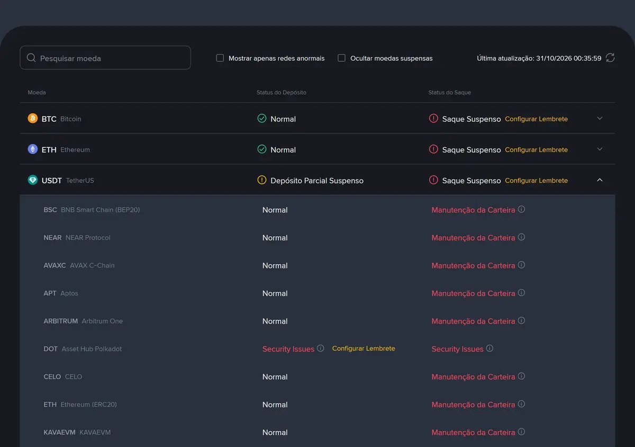Click BTC withdrawal suspended alert icon
The height and width of the screenshot is (447, 635).
(433, 119)
